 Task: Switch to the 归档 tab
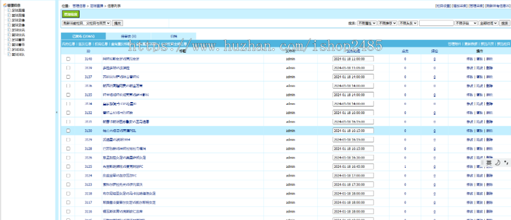coord(173,36)
